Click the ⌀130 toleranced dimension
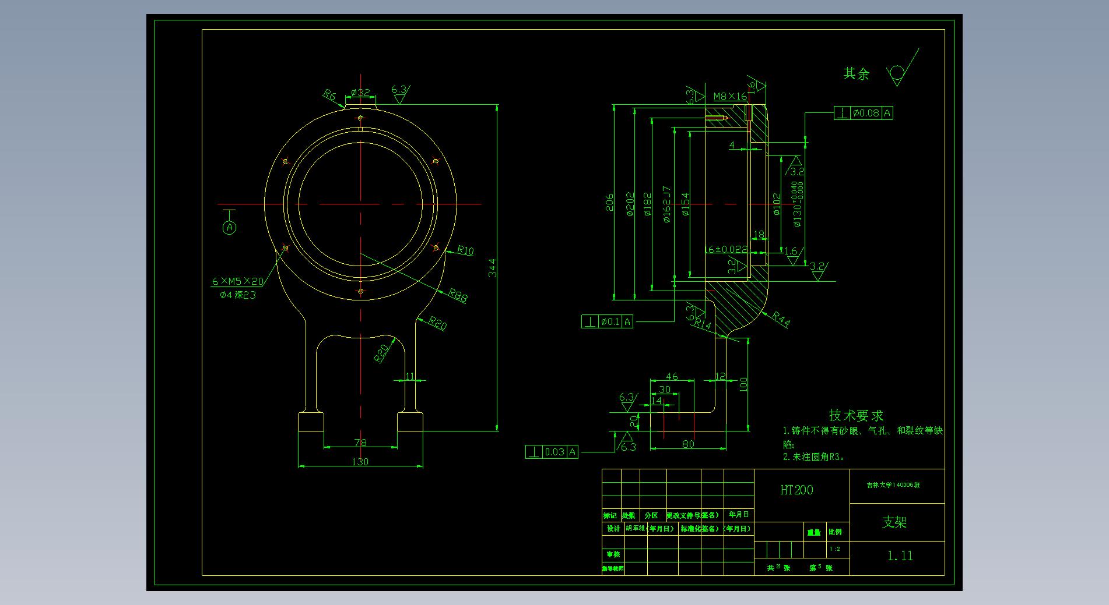Screen dimensions: 1109x605 coord(797,204)
